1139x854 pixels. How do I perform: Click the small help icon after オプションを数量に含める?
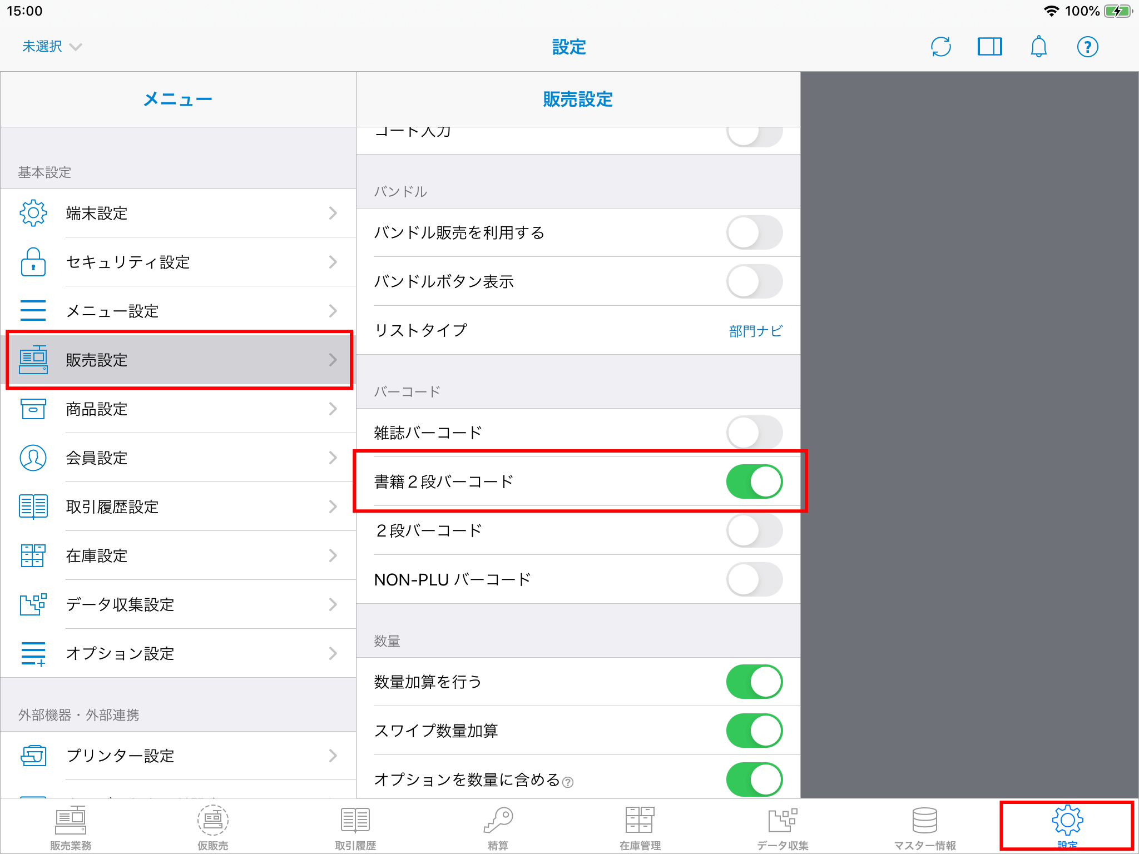pyautogui.click(x=568, y=782)
